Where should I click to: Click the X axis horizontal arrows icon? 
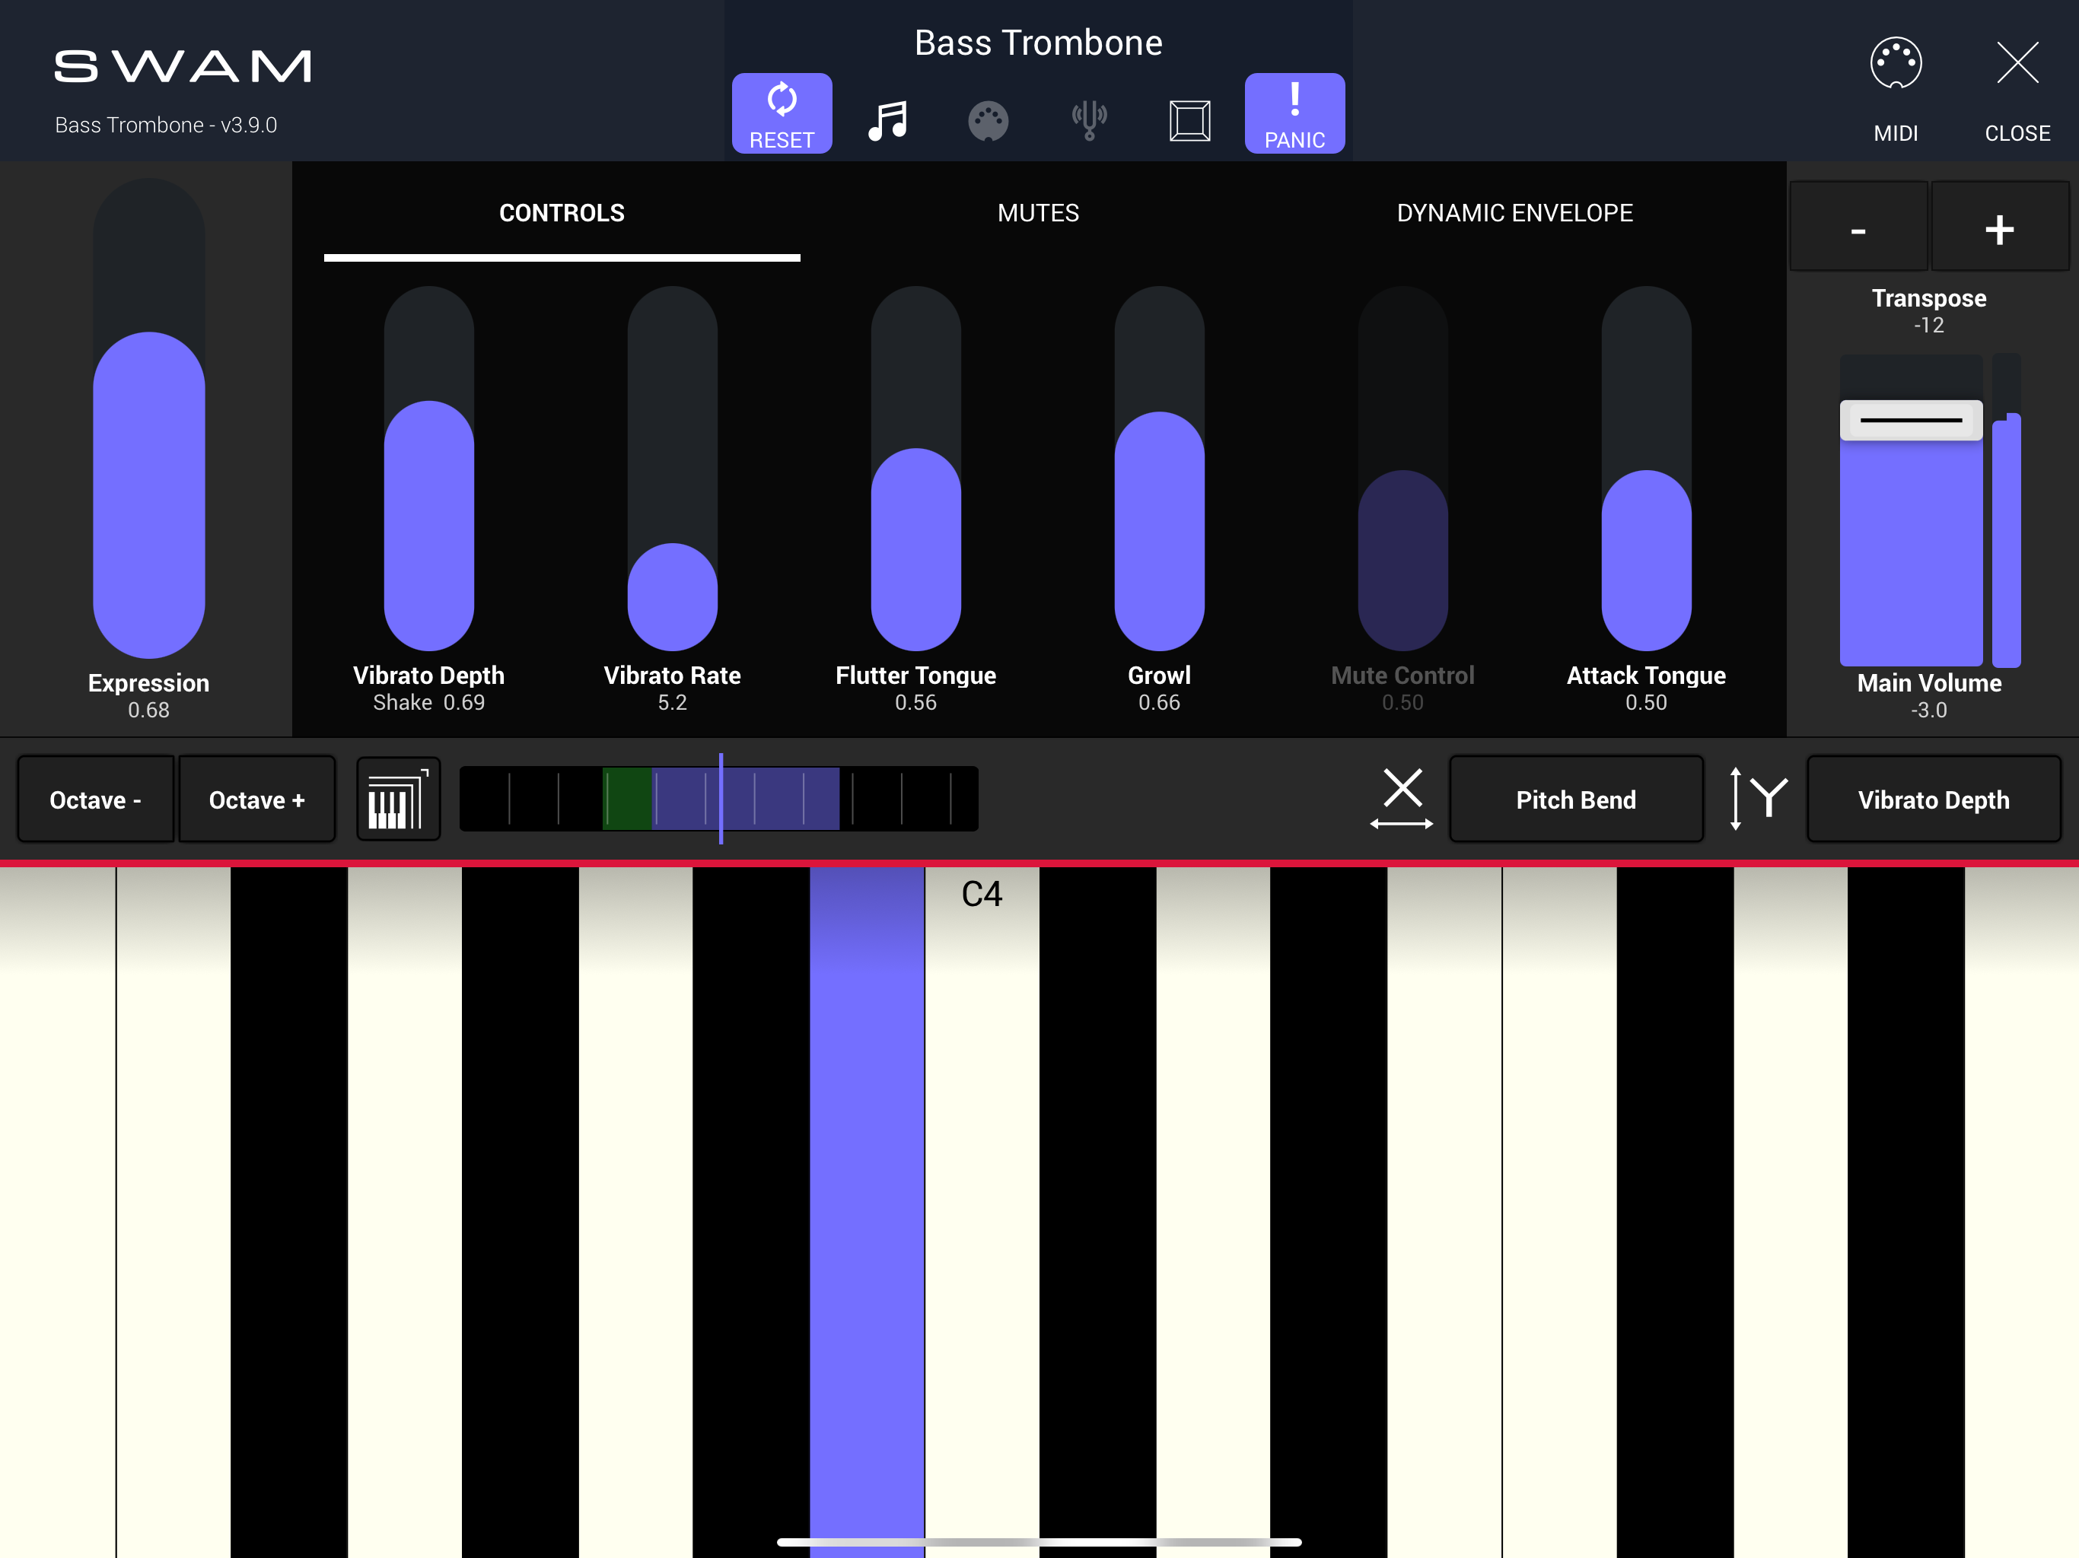click(x=1402, y=799)
